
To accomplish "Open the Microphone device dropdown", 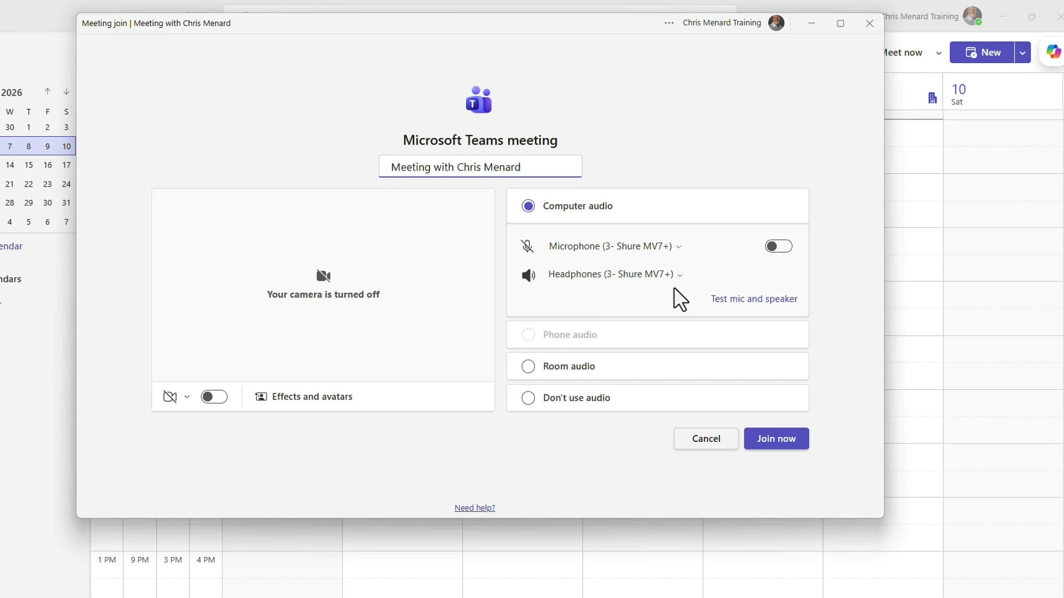I will point(615,246).
